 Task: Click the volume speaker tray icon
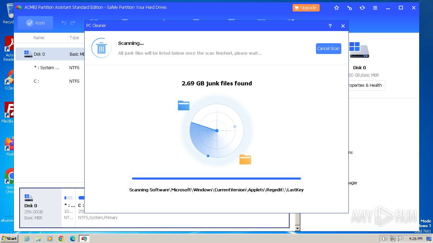click(x=384, y=239)
